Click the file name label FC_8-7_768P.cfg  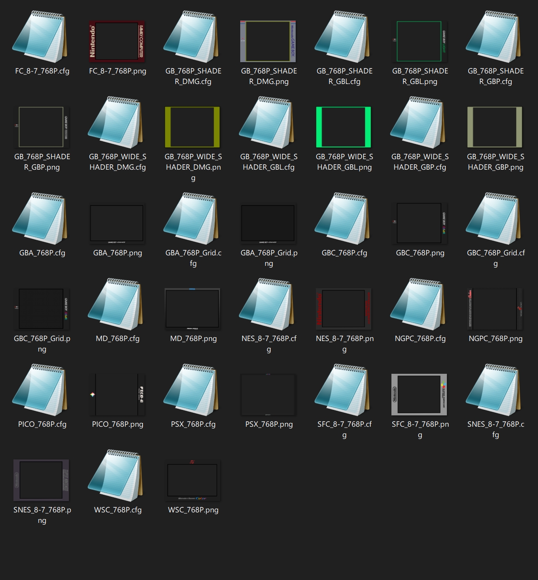coord(42,71)
